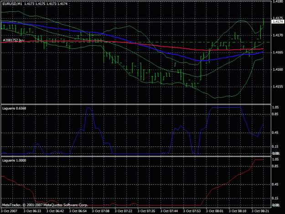285x214 pixels.
Task: Click the Laguerre 1.0000 indicator label
Action: [x=14, y=160]
